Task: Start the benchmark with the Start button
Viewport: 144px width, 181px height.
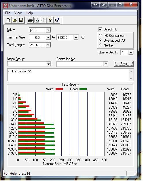Action: [x=124, y=64]
